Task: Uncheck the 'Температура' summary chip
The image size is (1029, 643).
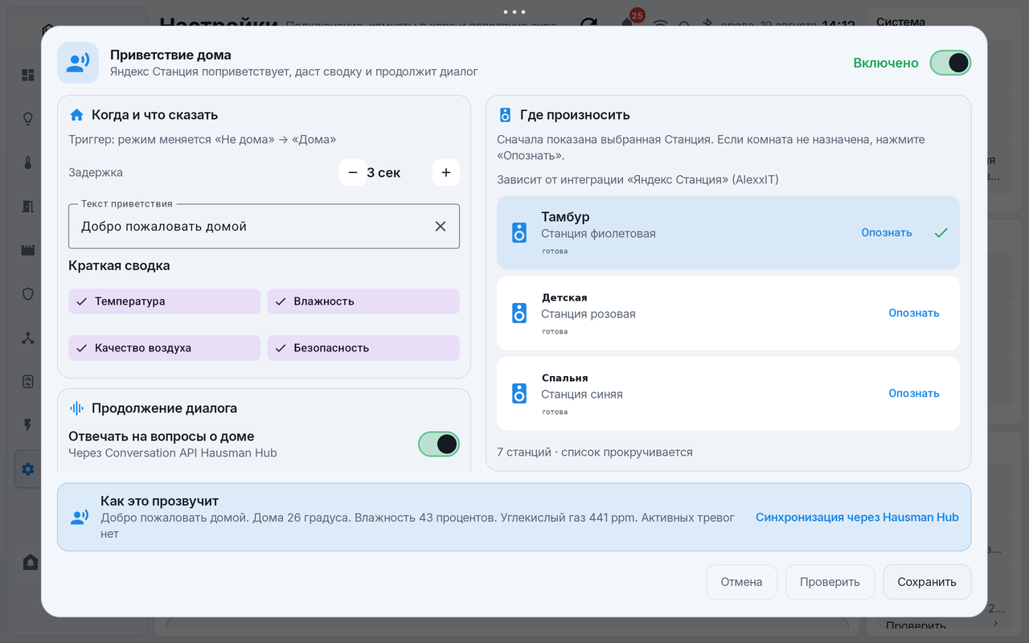Action: [164, 301]
